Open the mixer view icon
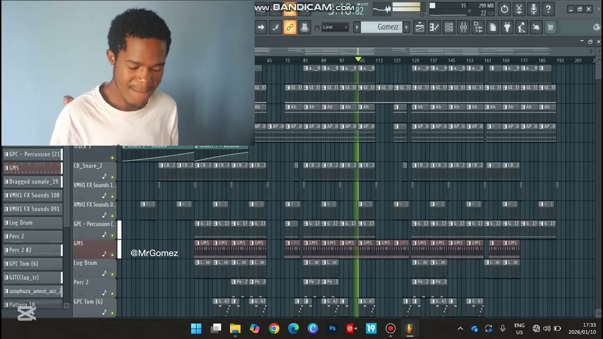 [x=464, y=27]
